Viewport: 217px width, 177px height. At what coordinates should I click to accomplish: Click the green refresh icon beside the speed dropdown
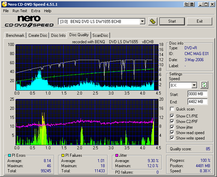[204, 85]
